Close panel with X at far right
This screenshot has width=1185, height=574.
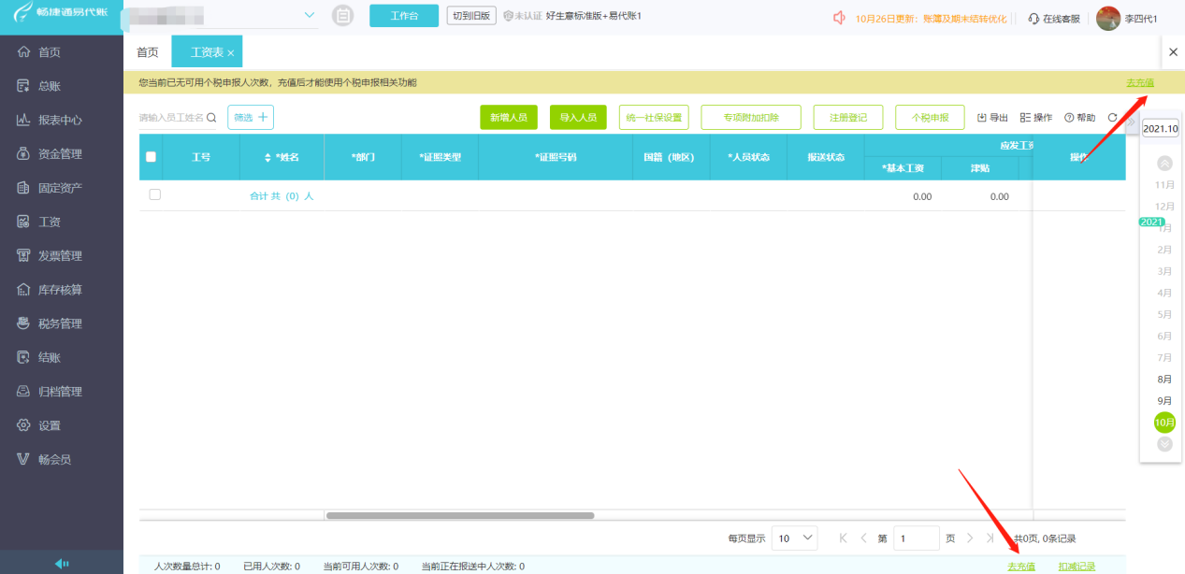(x=1173, y=52)
